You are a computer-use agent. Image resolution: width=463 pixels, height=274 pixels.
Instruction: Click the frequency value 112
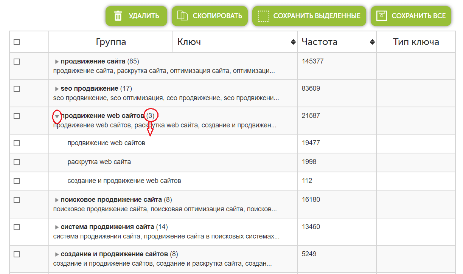(x=307, y=181)
